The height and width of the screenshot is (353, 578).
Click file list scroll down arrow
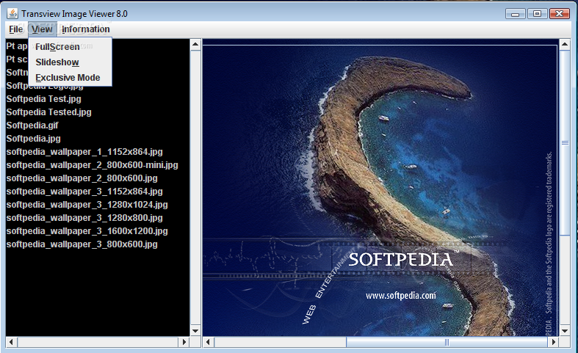click(x=195, y=330)
